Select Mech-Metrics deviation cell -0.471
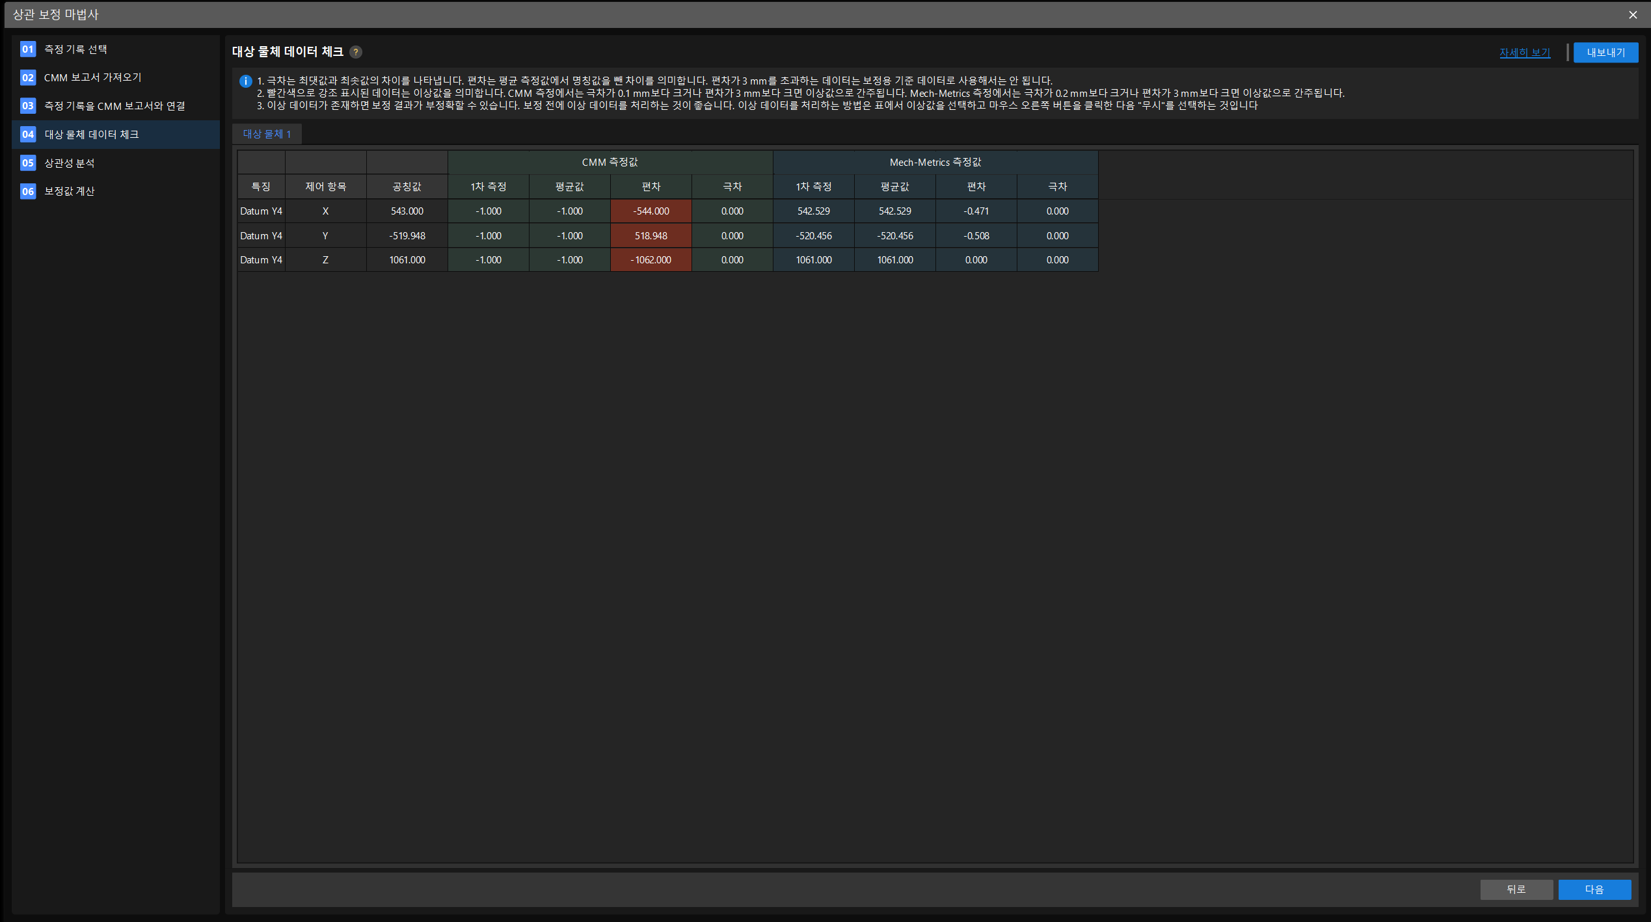The height and width of the screenshot is (922, 1651). 976,211
